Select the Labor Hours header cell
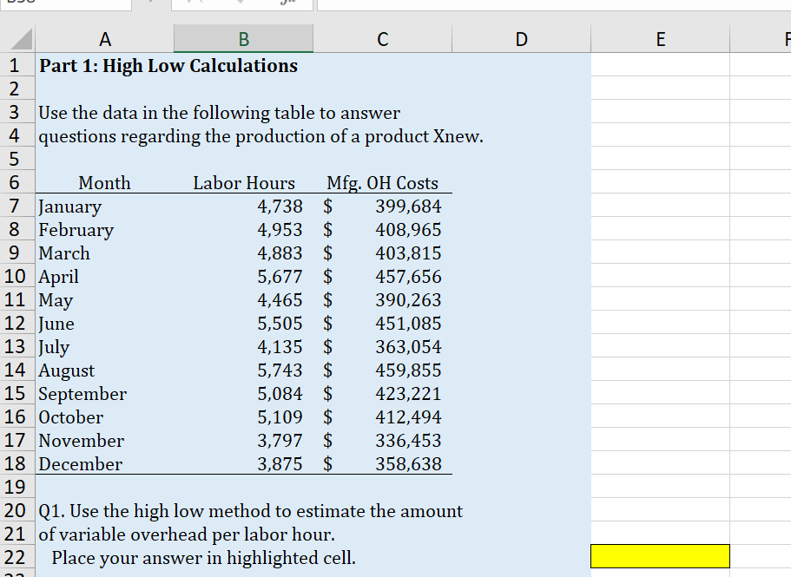 tap(243, 183)
